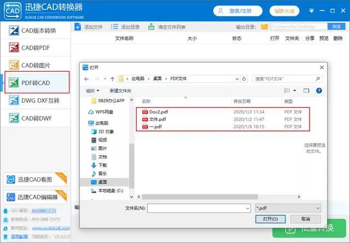Choose PDF转CAD conversion mode
This screenshot has height=243, width=350.
(x=37, y=82)
